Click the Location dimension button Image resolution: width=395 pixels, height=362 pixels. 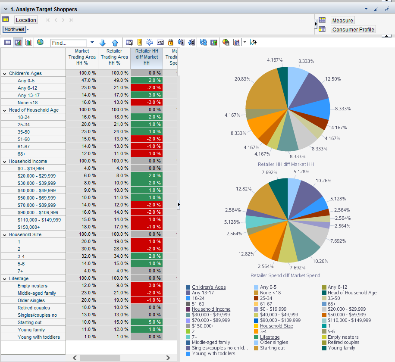pos(26,20)
